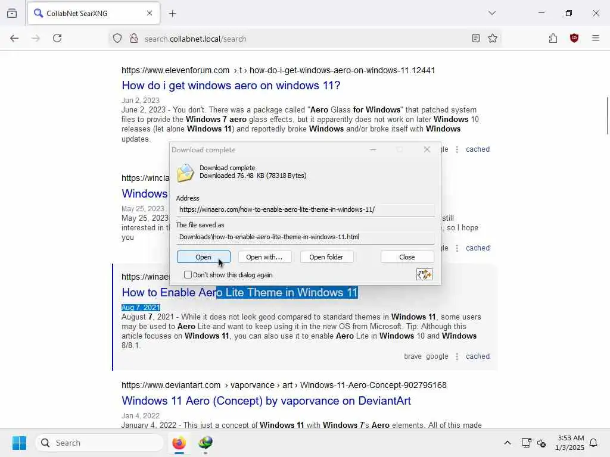Viewport: 610px width, 457px height.
Task: Click the Firefox forward arrow
Action: (x=35, y=38)
